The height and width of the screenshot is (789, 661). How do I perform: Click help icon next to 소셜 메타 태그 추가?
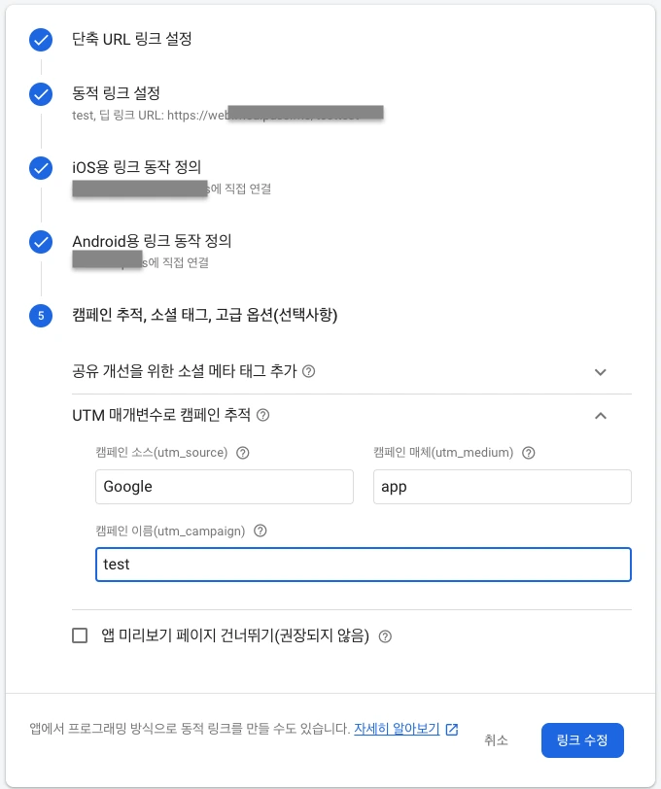(x=309, y=371)
